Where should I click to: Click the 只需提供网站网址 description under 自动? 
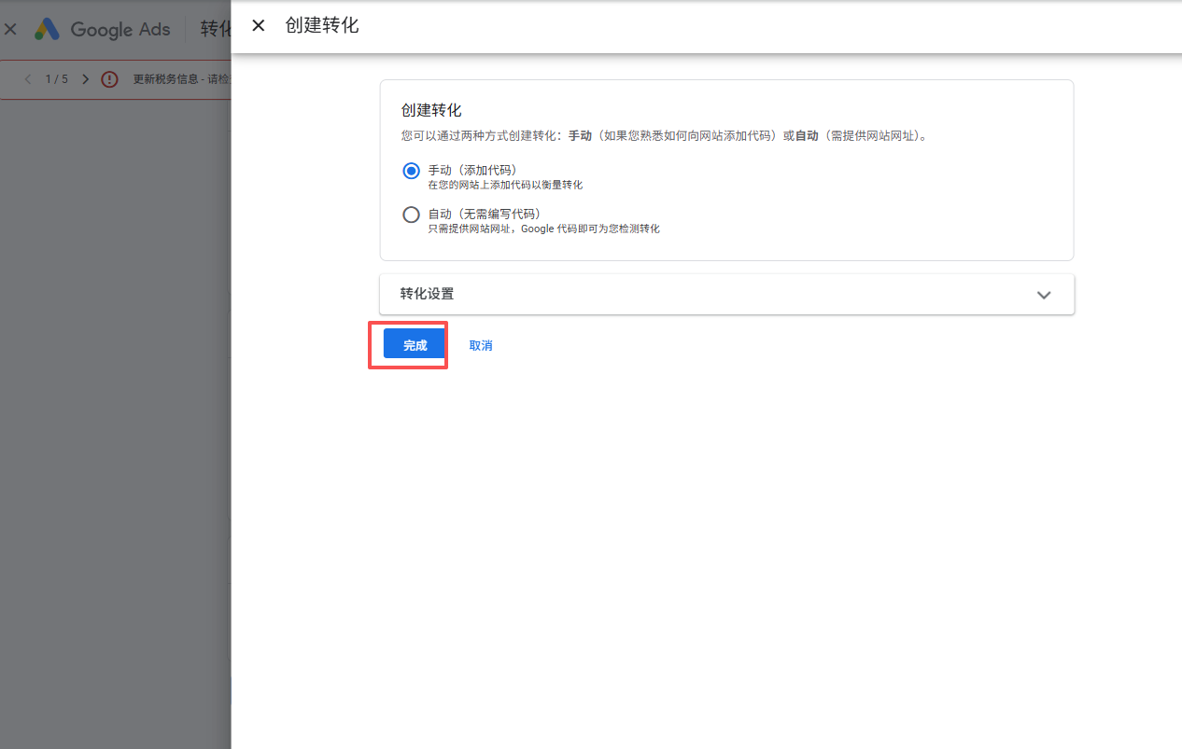543,229
